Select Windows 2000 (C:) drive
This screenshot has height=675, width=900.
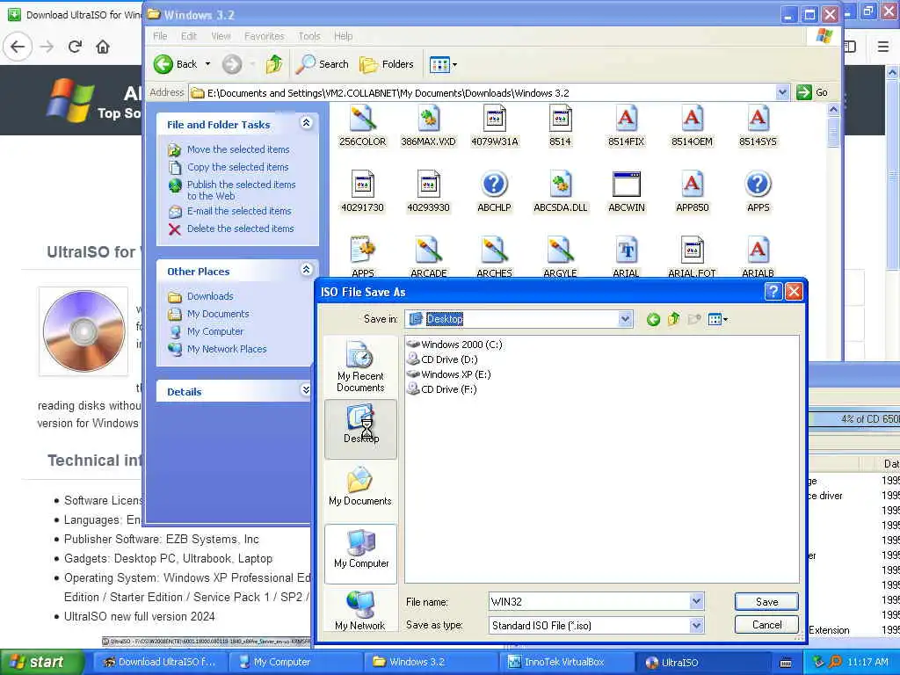pos(454,345)
